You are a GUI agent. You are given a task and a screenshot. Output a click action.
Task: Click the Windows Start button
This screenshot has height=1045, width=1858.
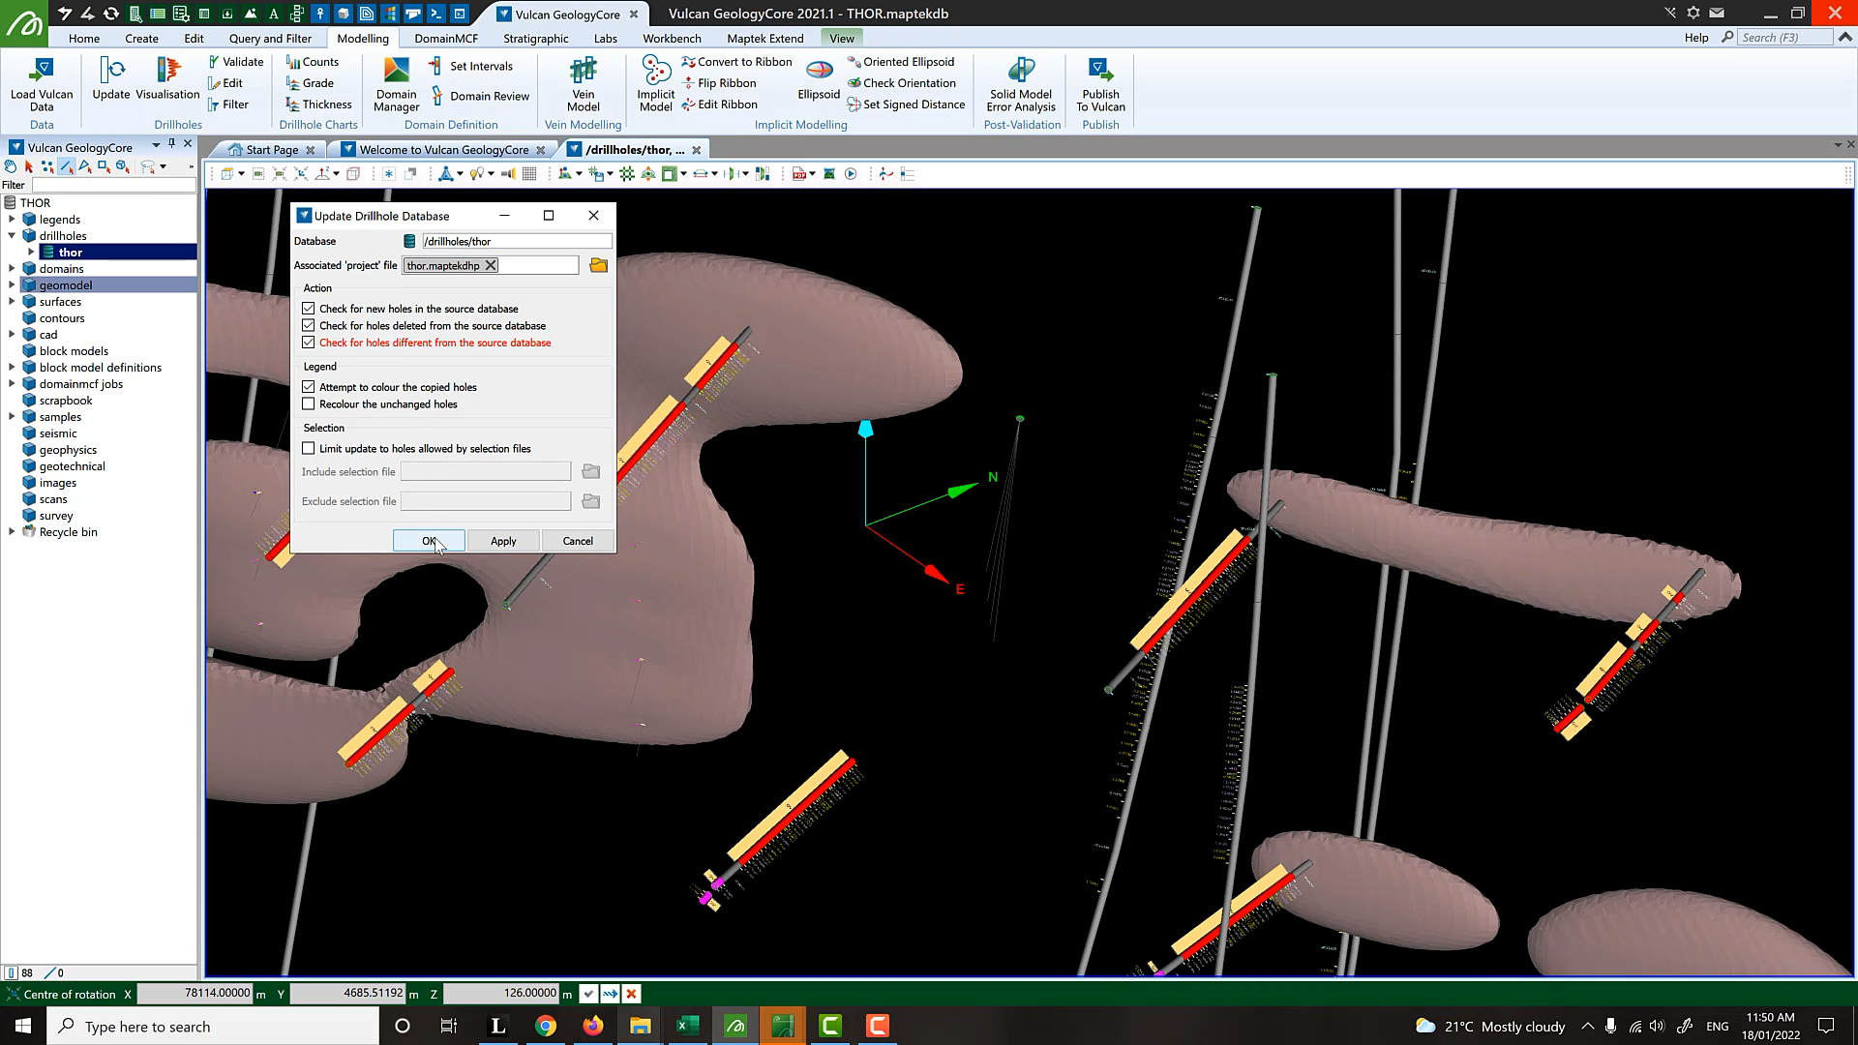tap(23, 1027)
